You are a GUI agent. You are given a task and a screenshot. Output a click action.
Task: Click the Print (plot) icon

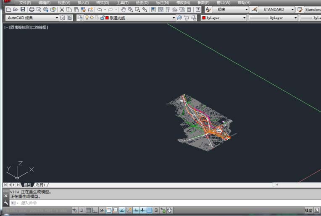point(32,9)
